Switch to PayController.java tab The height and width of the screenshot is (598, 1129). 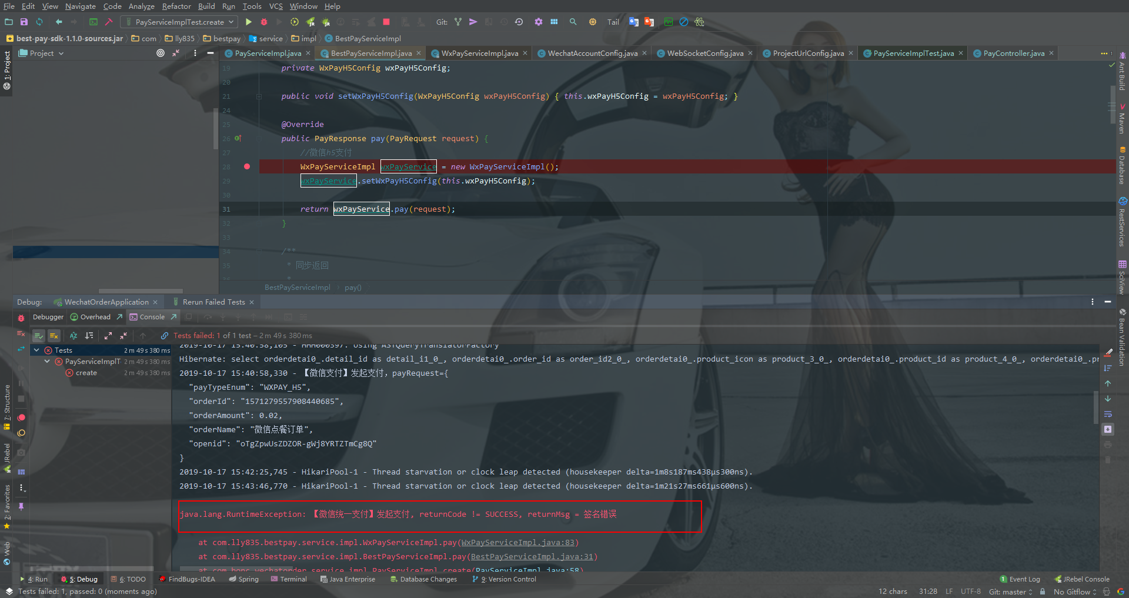[1014, 53]
